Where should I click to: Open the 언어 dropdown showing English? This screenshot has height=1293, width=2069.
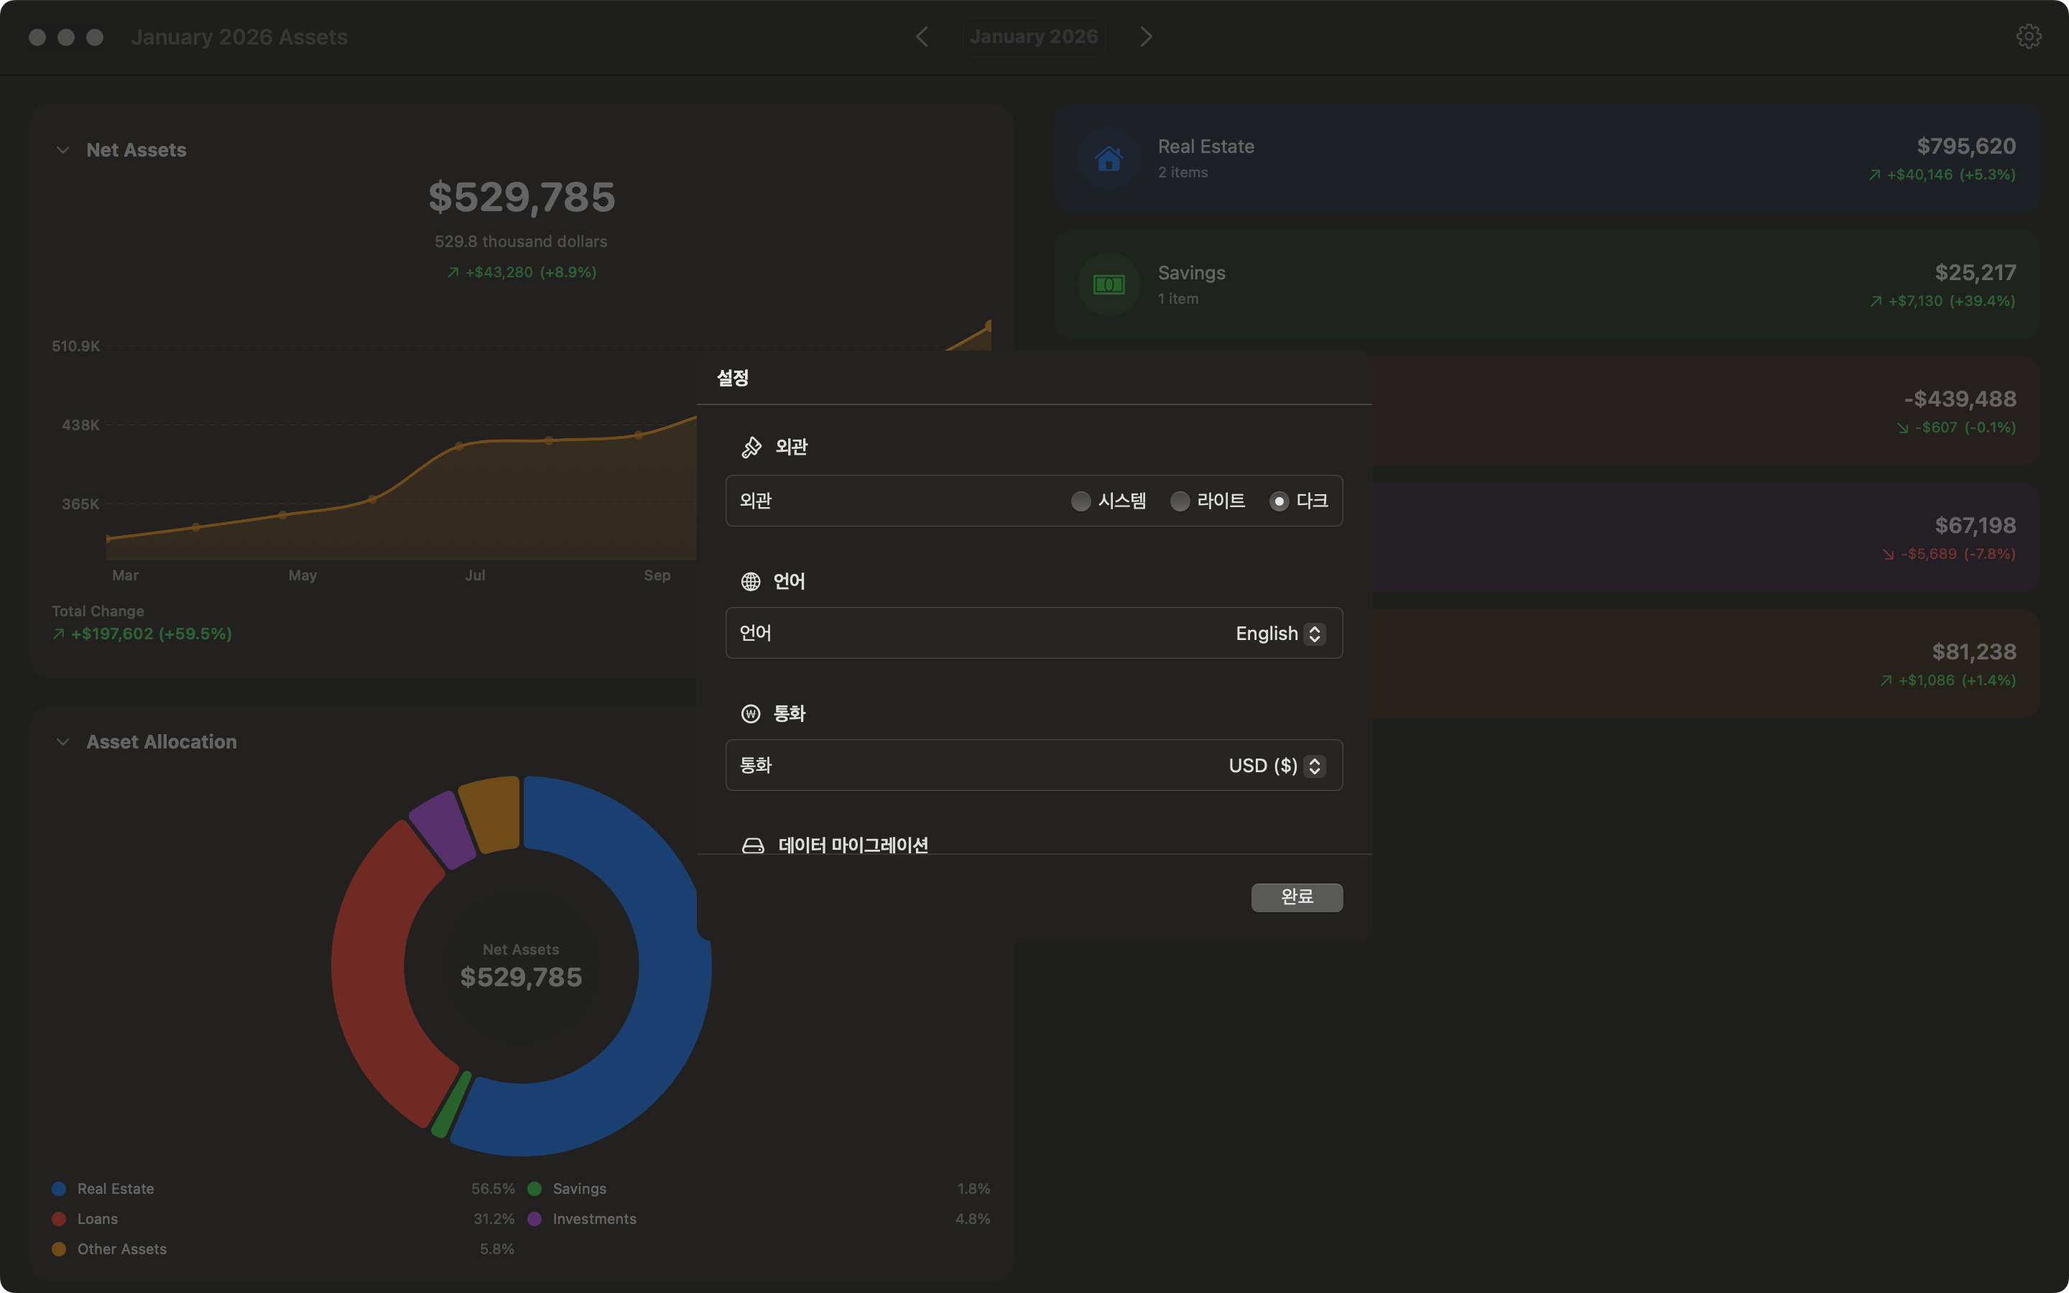tap(1280, 634)
